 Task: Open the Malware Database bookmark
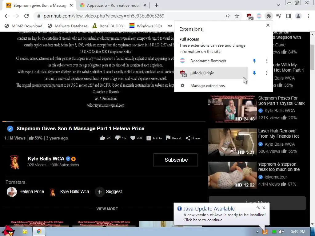(67, 26)
